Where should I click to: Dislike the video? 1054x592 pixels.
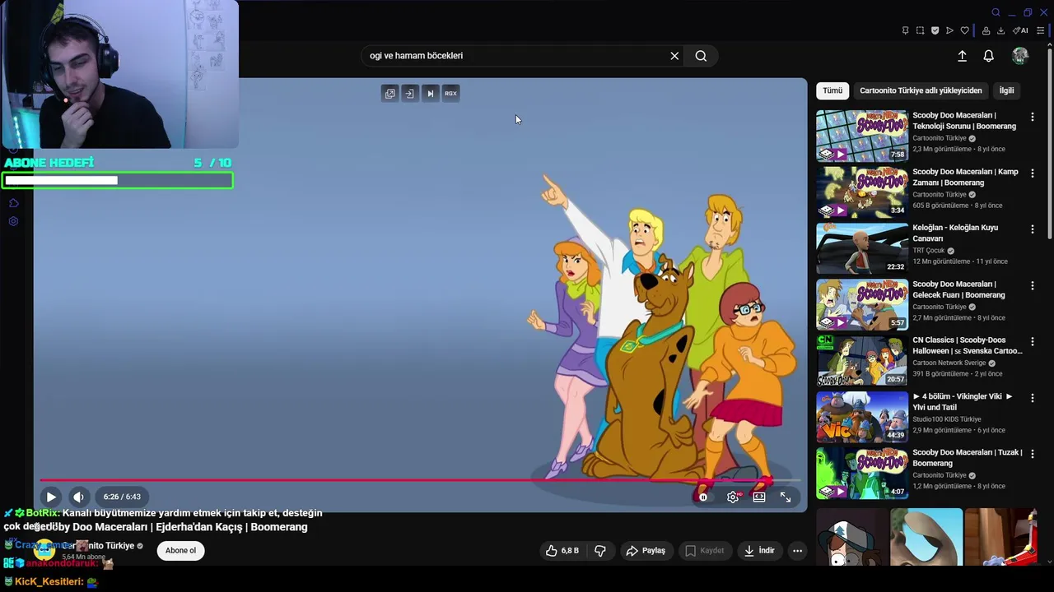(x=600, y=551)
